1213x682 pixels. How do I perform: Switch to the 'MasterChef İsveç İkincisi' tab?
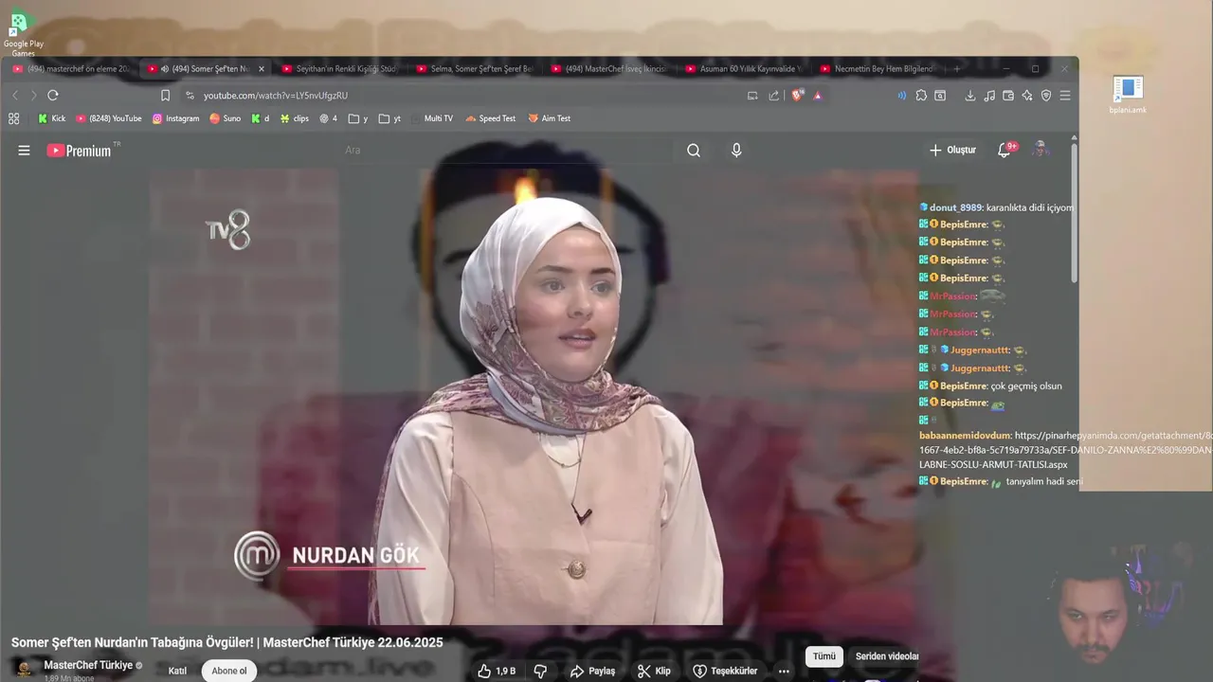point(608,69)
